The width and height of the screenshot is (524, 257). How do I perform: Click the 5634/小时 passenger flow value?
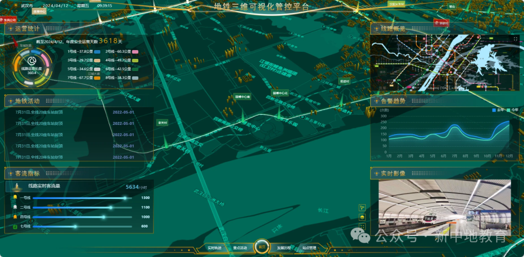tap(136, 187)
